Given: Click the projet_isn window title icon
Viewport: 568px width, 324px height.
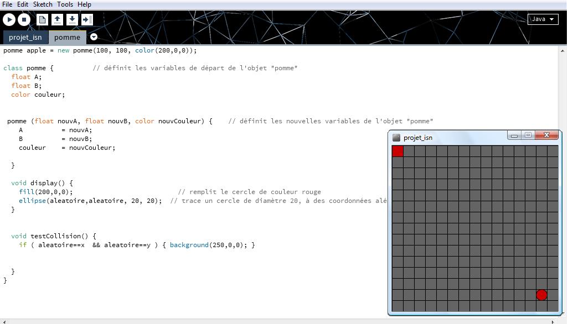Looking at the screenshot, I should (x=396, y=138).
